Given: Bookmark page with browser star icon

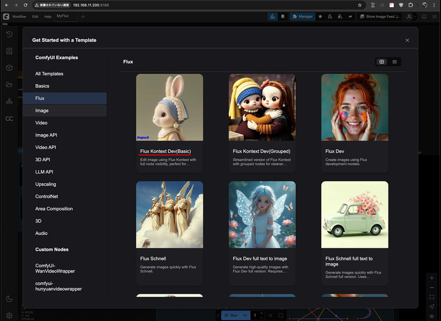Looking at the screenshot, I should (x=360, y=5).
